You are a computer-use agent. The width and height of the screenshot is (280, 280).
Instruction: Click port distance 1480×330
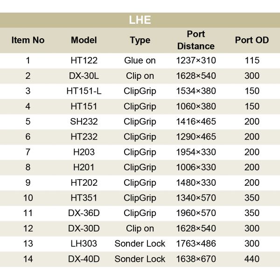[196, 182]
